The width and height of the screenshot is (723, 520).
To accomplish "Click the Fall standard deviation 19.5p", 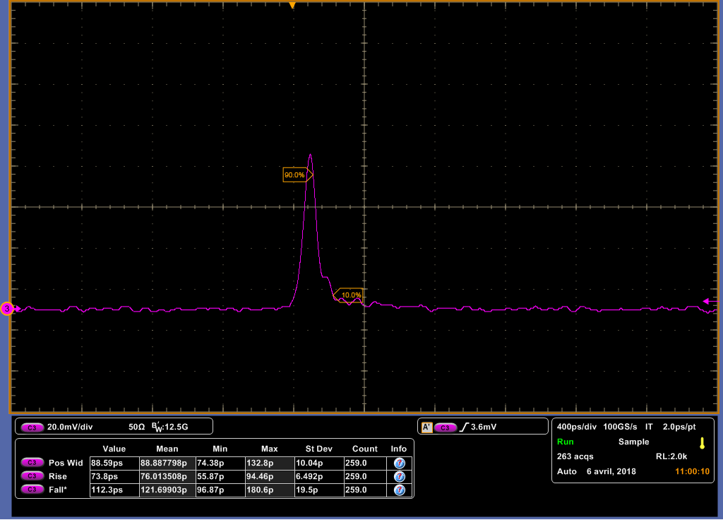I will [319, 490].
